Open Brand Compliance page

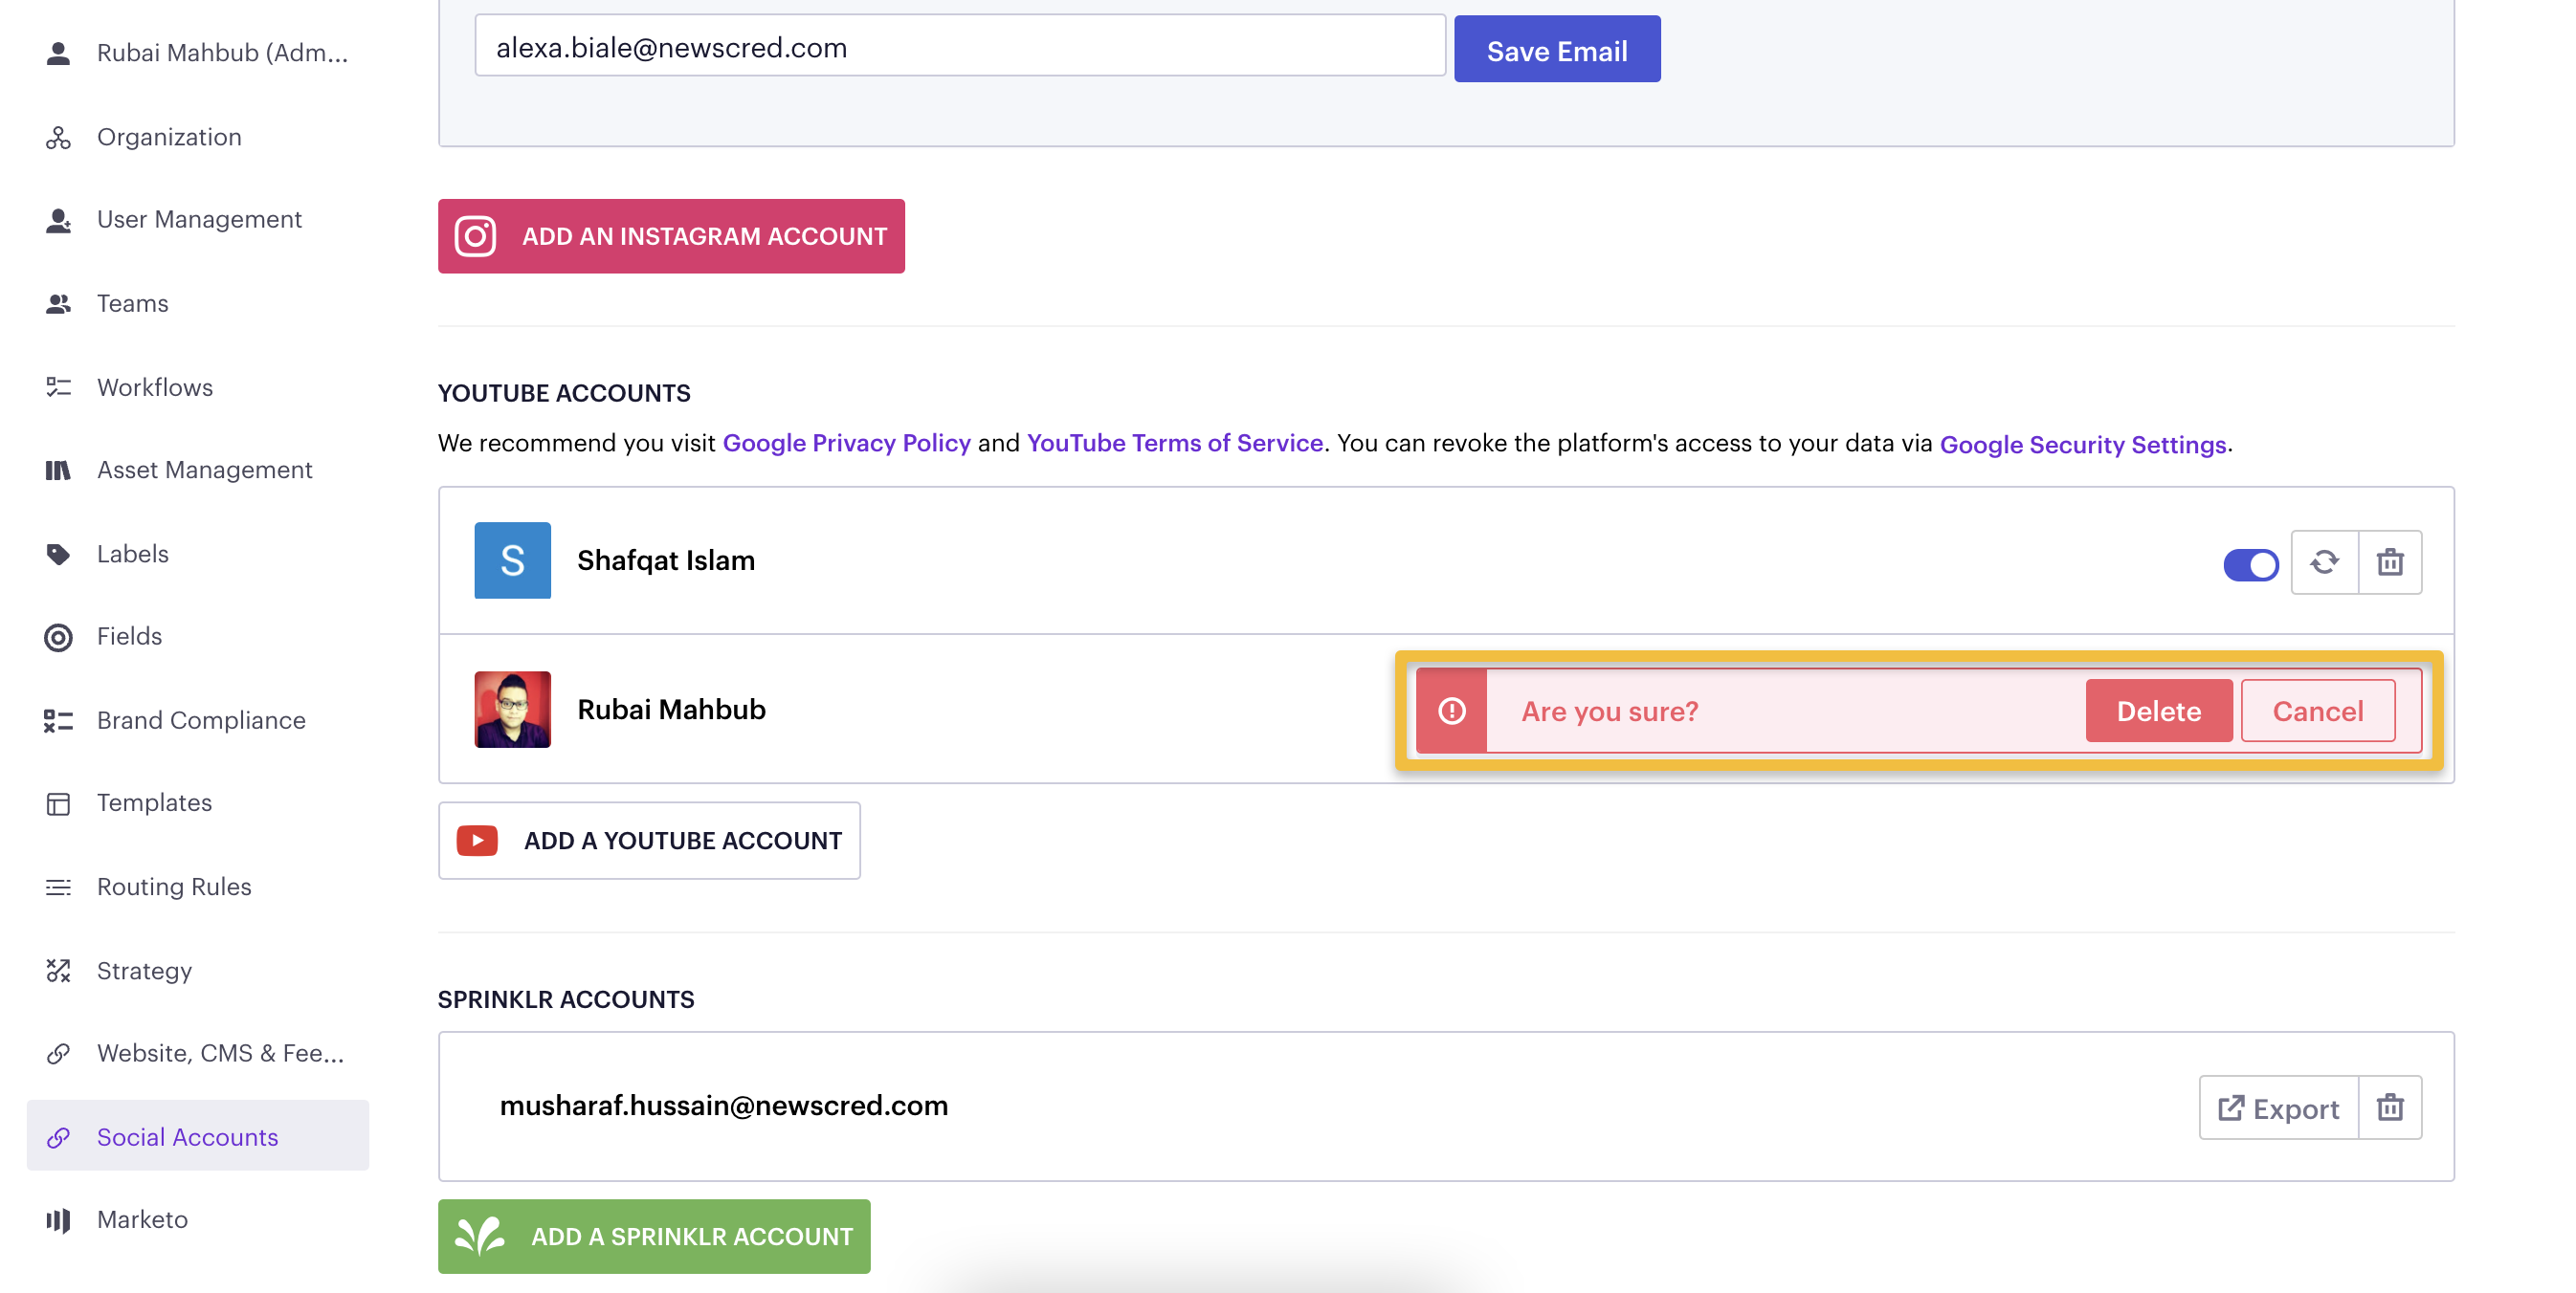[198, 720]
